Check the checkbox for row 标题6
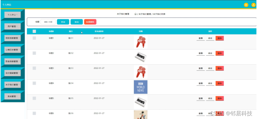 [x=34, y=113]
